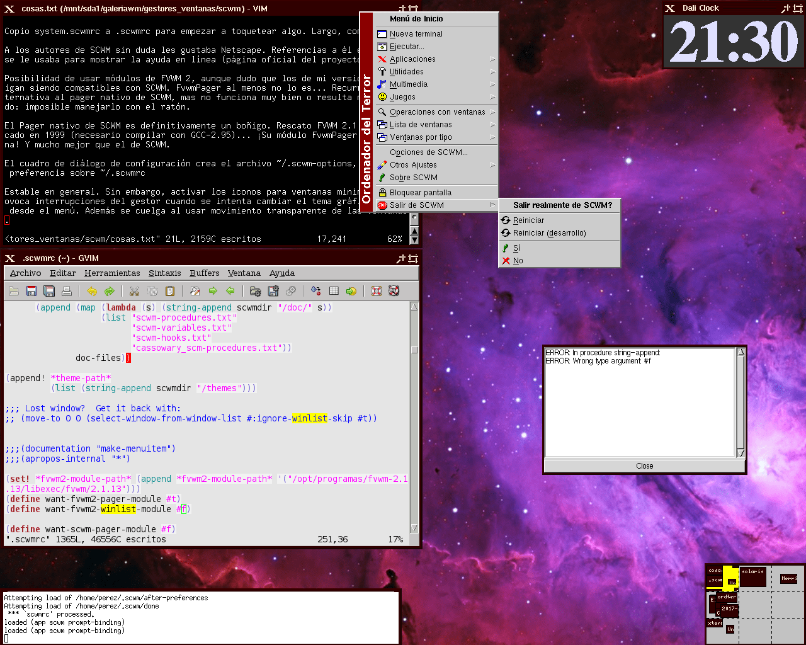The image size is (806, 645).
Task: Jump to tag under cursor in GVIM
Action: [351, 291]
